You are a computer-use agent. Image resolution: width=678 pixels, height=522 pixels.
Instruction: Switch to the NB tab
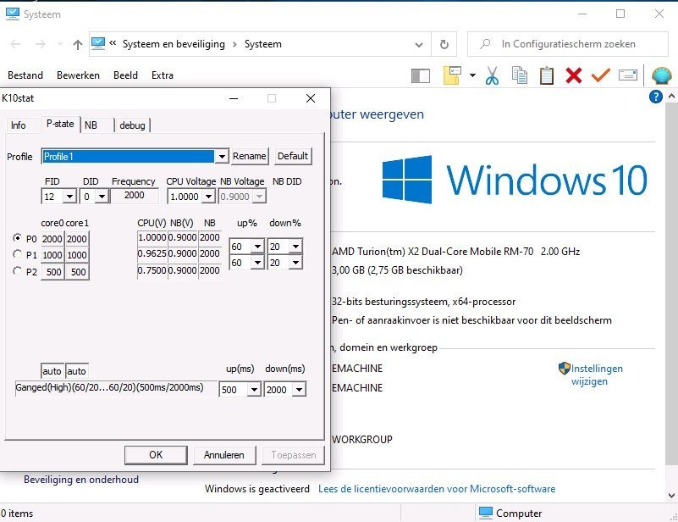(91, 125)
